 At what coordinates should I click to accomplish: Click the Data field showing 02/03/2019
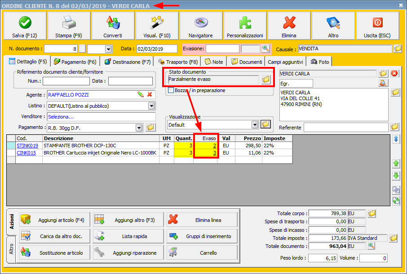pos(157,49)
